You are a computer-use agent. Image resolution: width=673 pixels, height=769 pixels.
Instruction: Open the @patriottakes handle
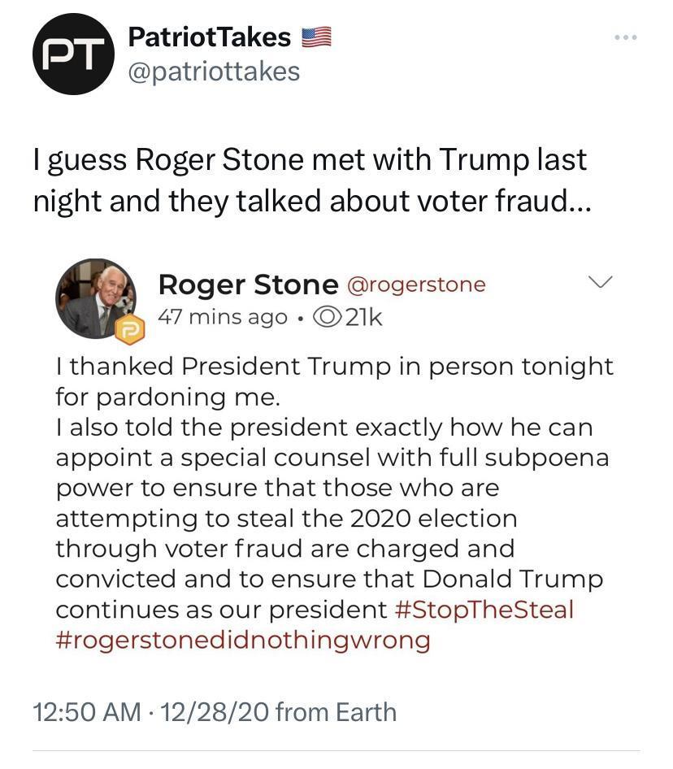[214, 72]
